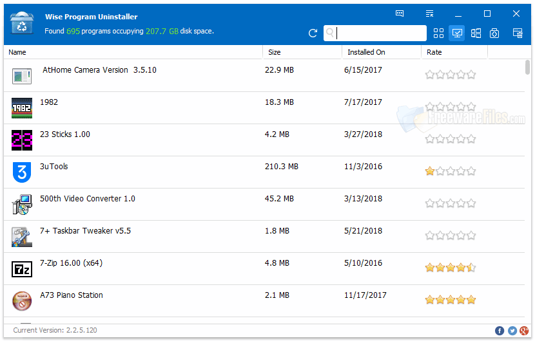Click the 4.8 MB size value

(277, 263)
